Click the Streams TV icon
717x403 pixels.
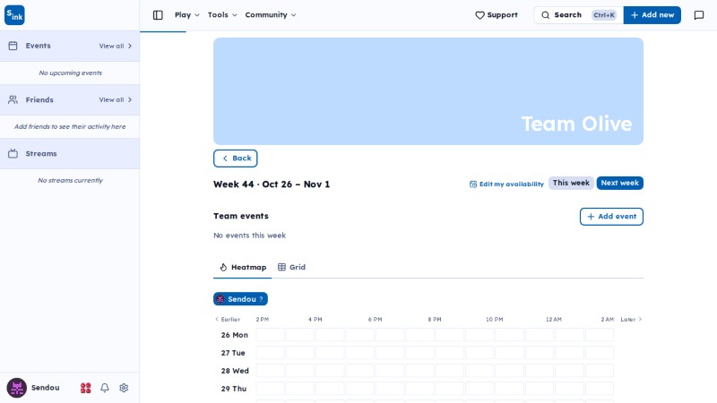click(13, 153)
